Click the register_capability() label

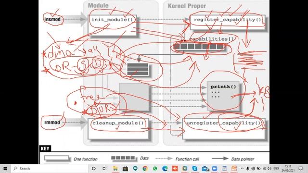point(228,20)
